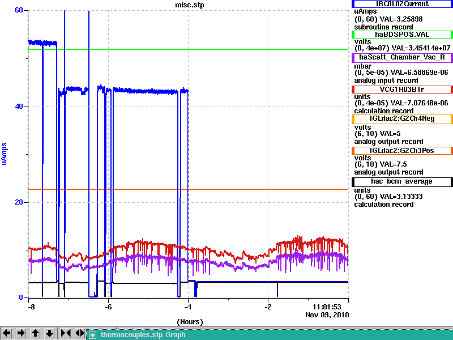
Task: Click the VAL=3.25898 reading text
Action: [x=401, y=19]
